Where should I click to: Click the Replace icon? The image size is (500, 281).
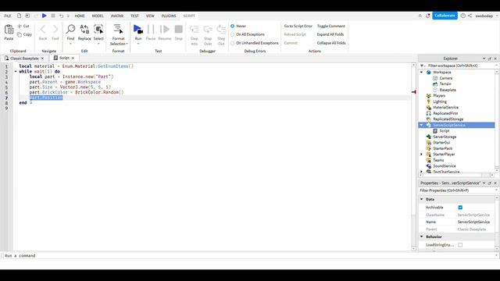click(84, 29)
